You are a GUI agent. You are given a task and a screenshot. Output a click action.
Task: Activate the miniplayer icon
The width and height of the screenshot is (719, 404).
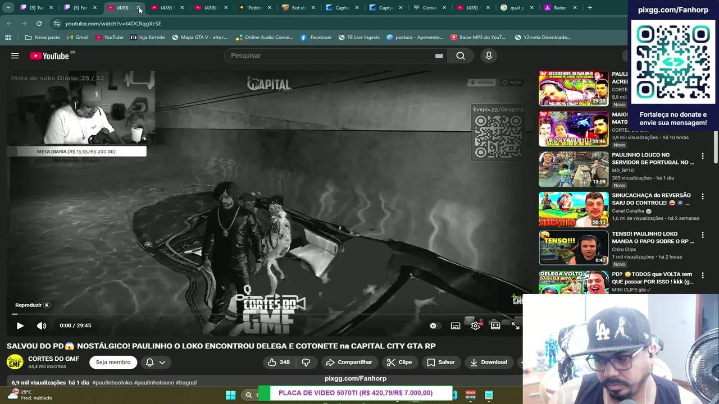click(495, 325)
